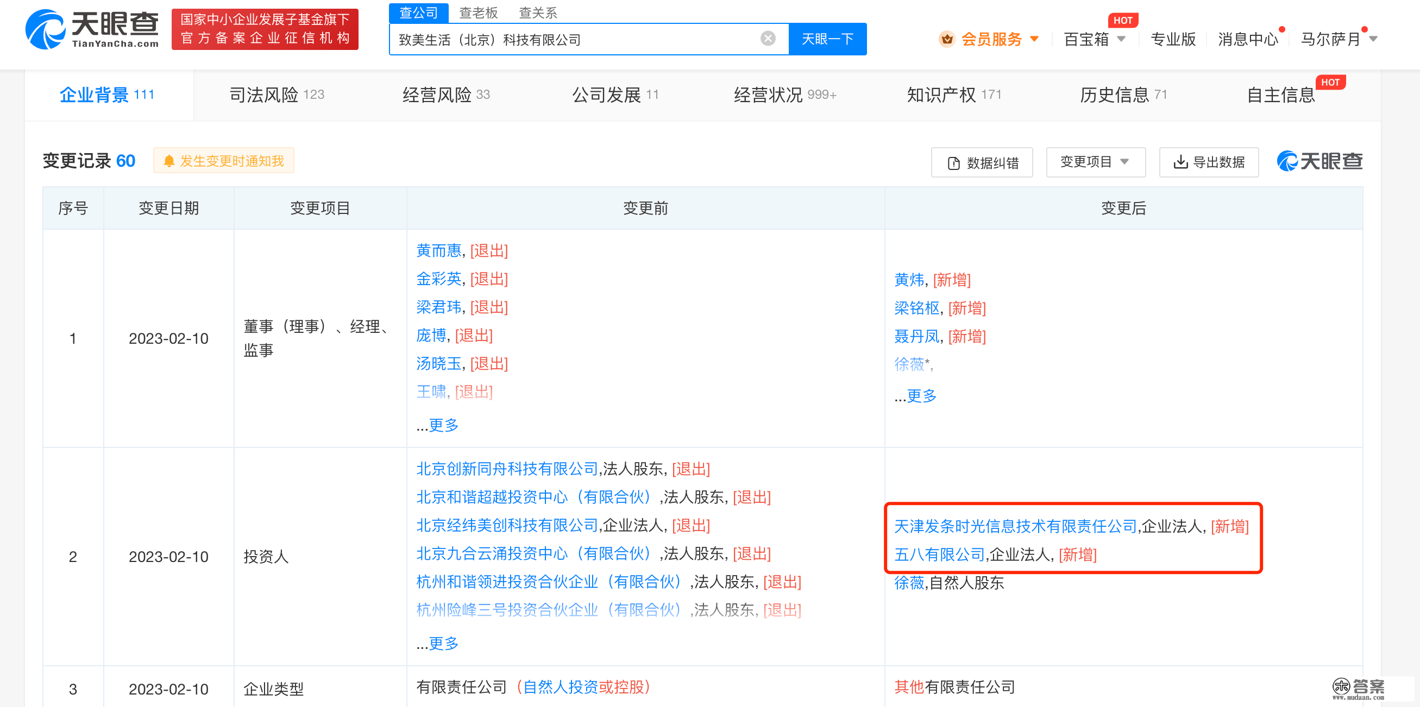Click the 导出数据 download button
This screenshot has height=707, width=1420.
(1208, 162)
